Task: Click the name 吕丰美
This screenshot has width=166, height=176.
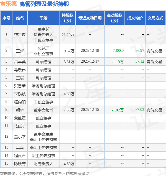Action: click(x=20, y=62)
